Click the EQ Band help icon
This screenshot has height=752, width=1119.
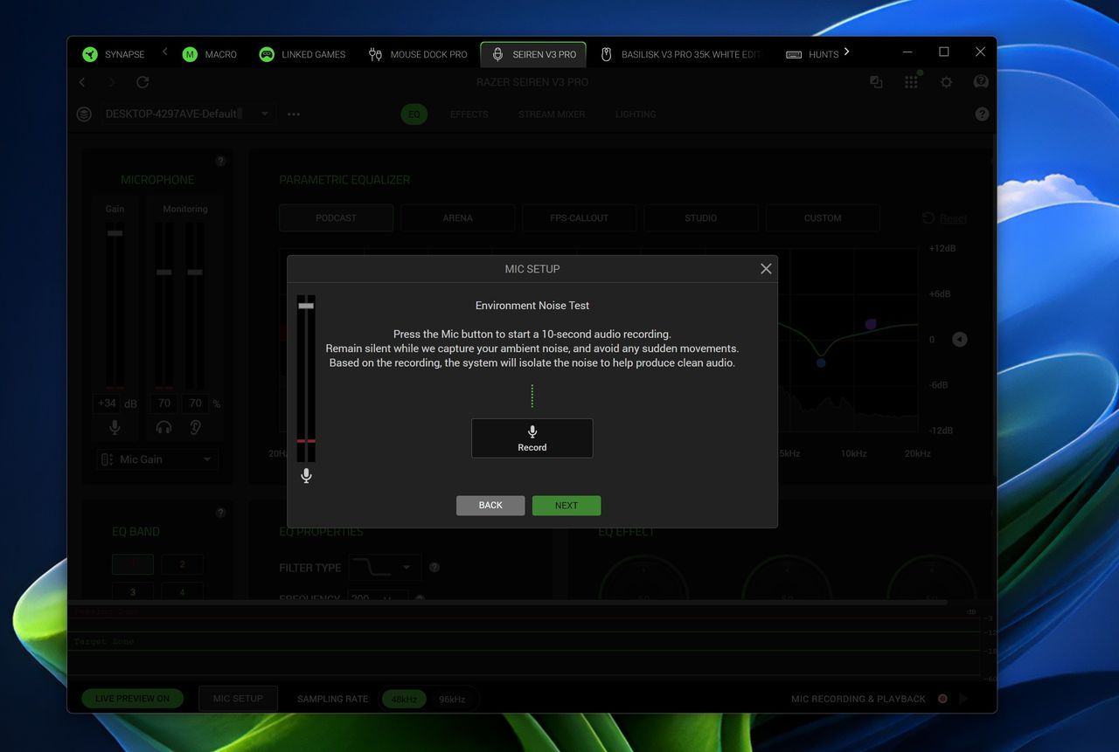tap(220, 513)
